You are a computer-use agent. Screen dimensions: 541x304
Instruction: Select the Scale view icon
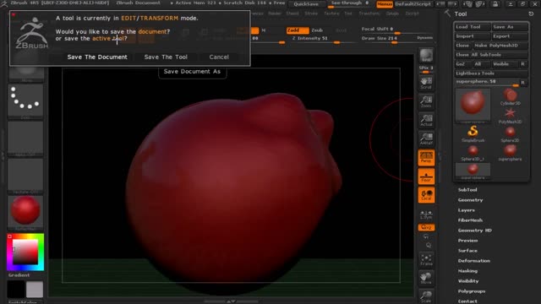[426, 296]
